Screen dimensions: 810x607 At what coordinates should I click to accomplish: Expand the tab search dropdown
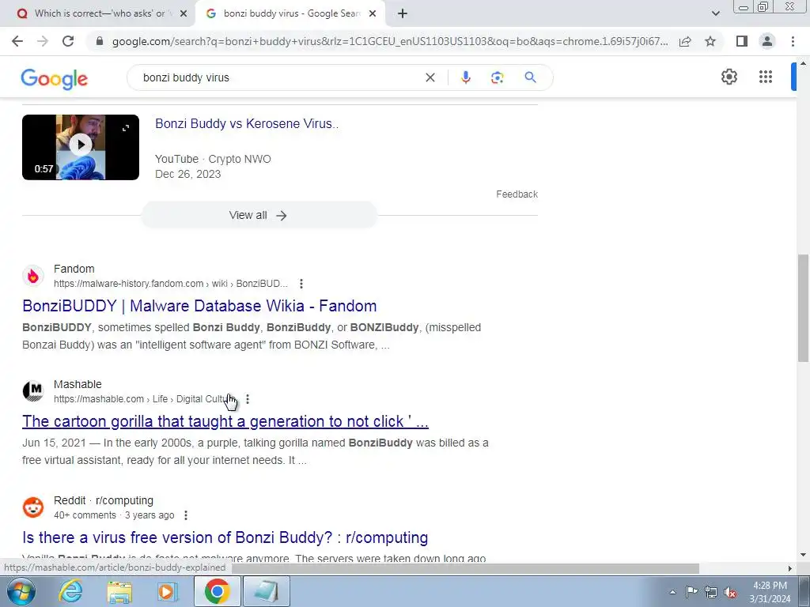pos(715,13)
